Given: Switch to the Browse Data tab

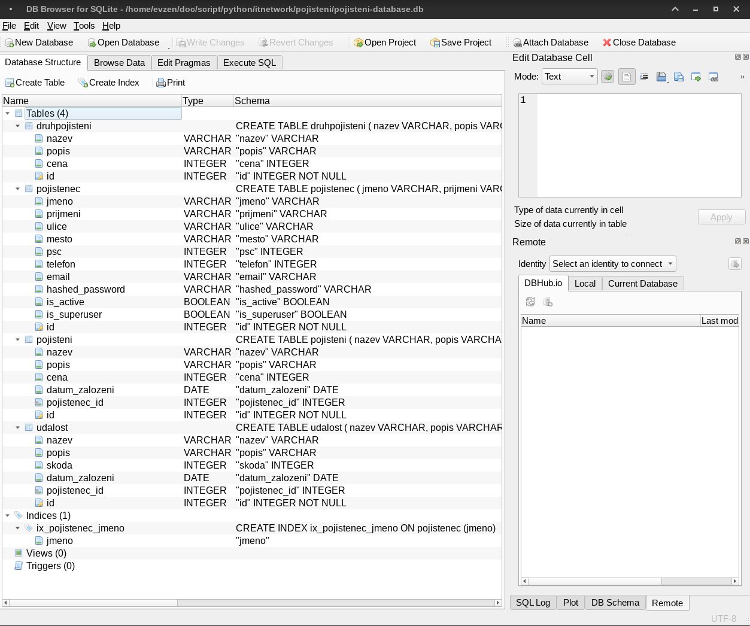Looking at the screenshot, I should click(x=119, y=63).
